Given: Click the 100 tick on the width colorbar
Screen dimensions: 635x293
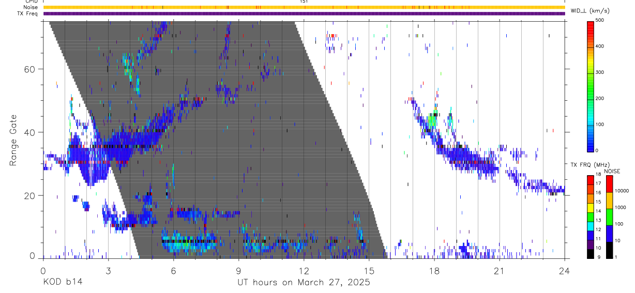Looking at the screenshot, I should pos(600,125).
